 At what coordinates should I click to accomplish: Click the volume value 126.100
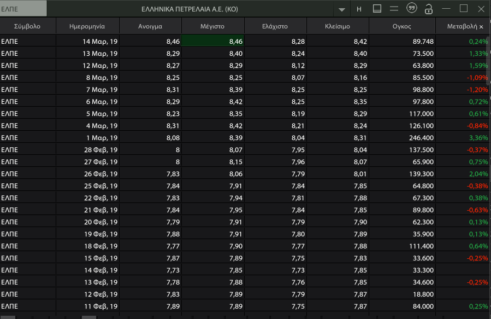pos(421,126)
